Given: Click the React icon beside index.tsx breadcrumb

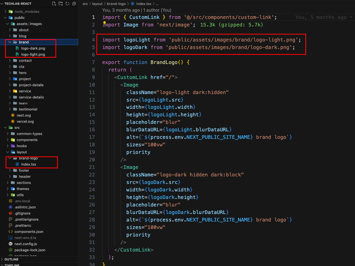Looking at the screenshot, I should (133, 4).
